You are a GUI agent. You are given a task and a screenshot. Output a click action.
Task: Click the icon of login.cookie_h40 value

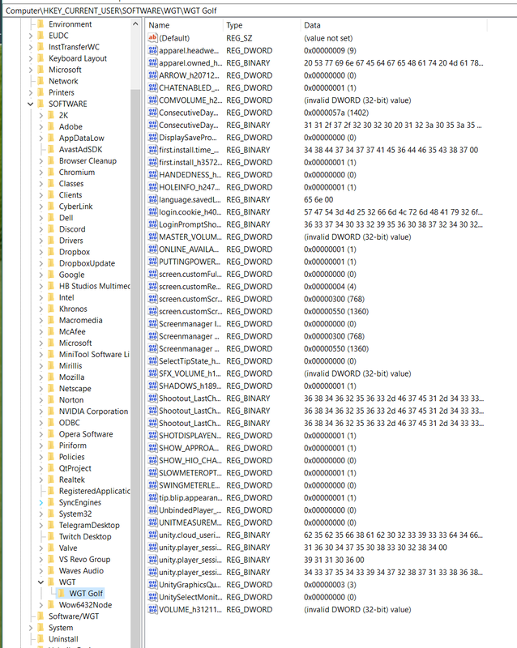[x=152, y=212]
